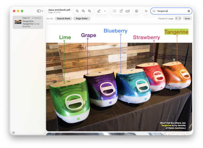203x148 pixels.
Task: Select the Page 41 search result thumbnail
Action: tap(18, 22)
